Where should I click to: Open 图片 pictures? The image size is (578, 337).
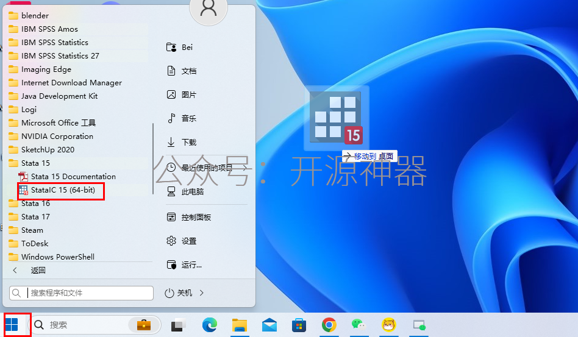click(x=181, y=95)
